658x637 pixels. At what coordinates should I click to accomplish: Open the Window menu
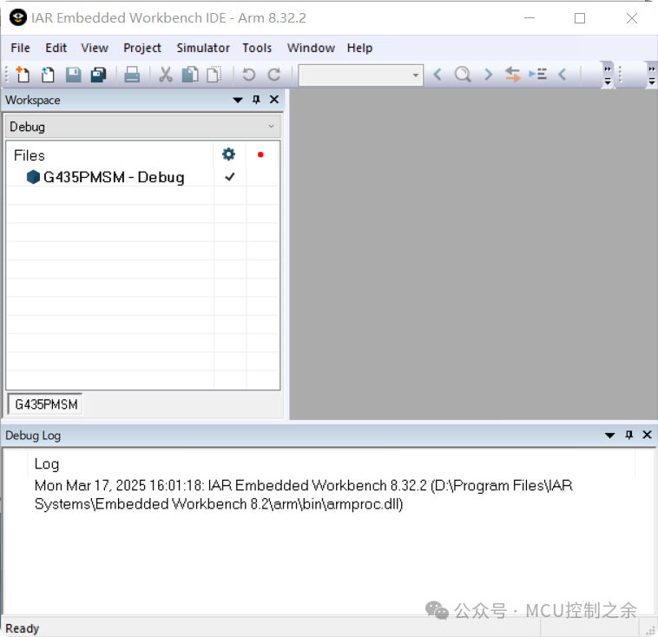pyautogui.click(x=311, y=48)
